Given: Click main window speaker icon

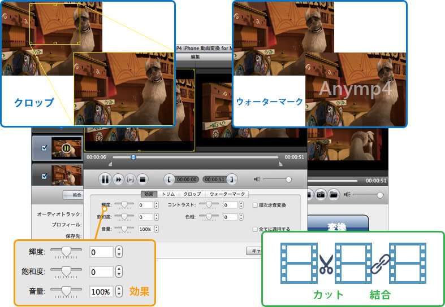Looking at the screenshot, I should click(347, 195).
